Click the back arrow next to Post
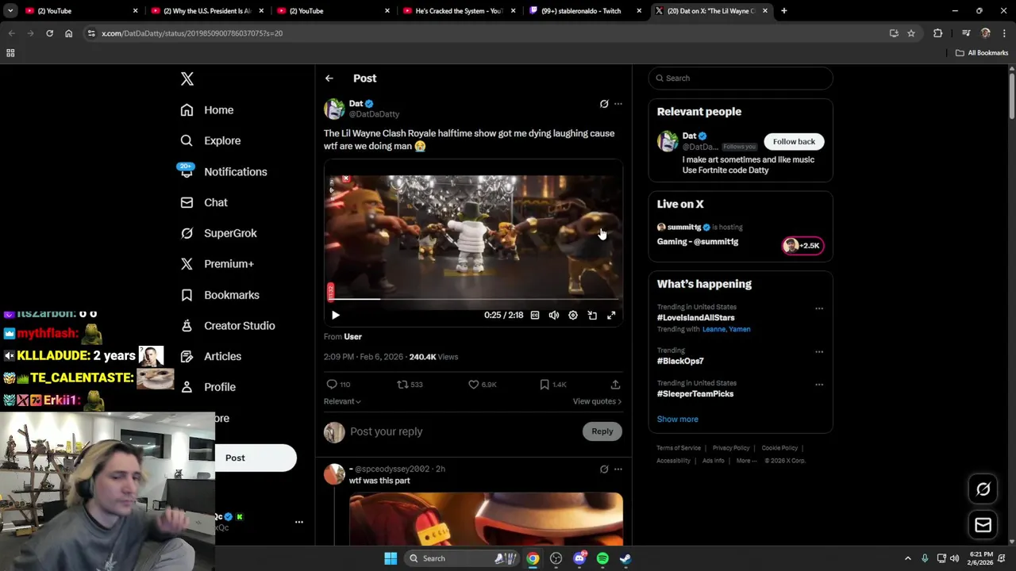1016x571 pixels. [329, 79]
